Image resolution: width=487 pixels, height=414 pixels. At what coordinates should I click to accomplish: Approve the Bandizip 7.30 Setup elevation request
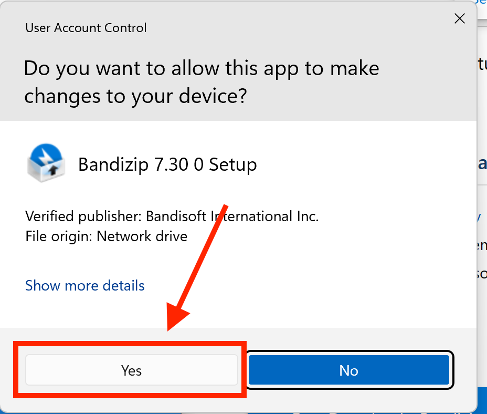click(131, 370)
